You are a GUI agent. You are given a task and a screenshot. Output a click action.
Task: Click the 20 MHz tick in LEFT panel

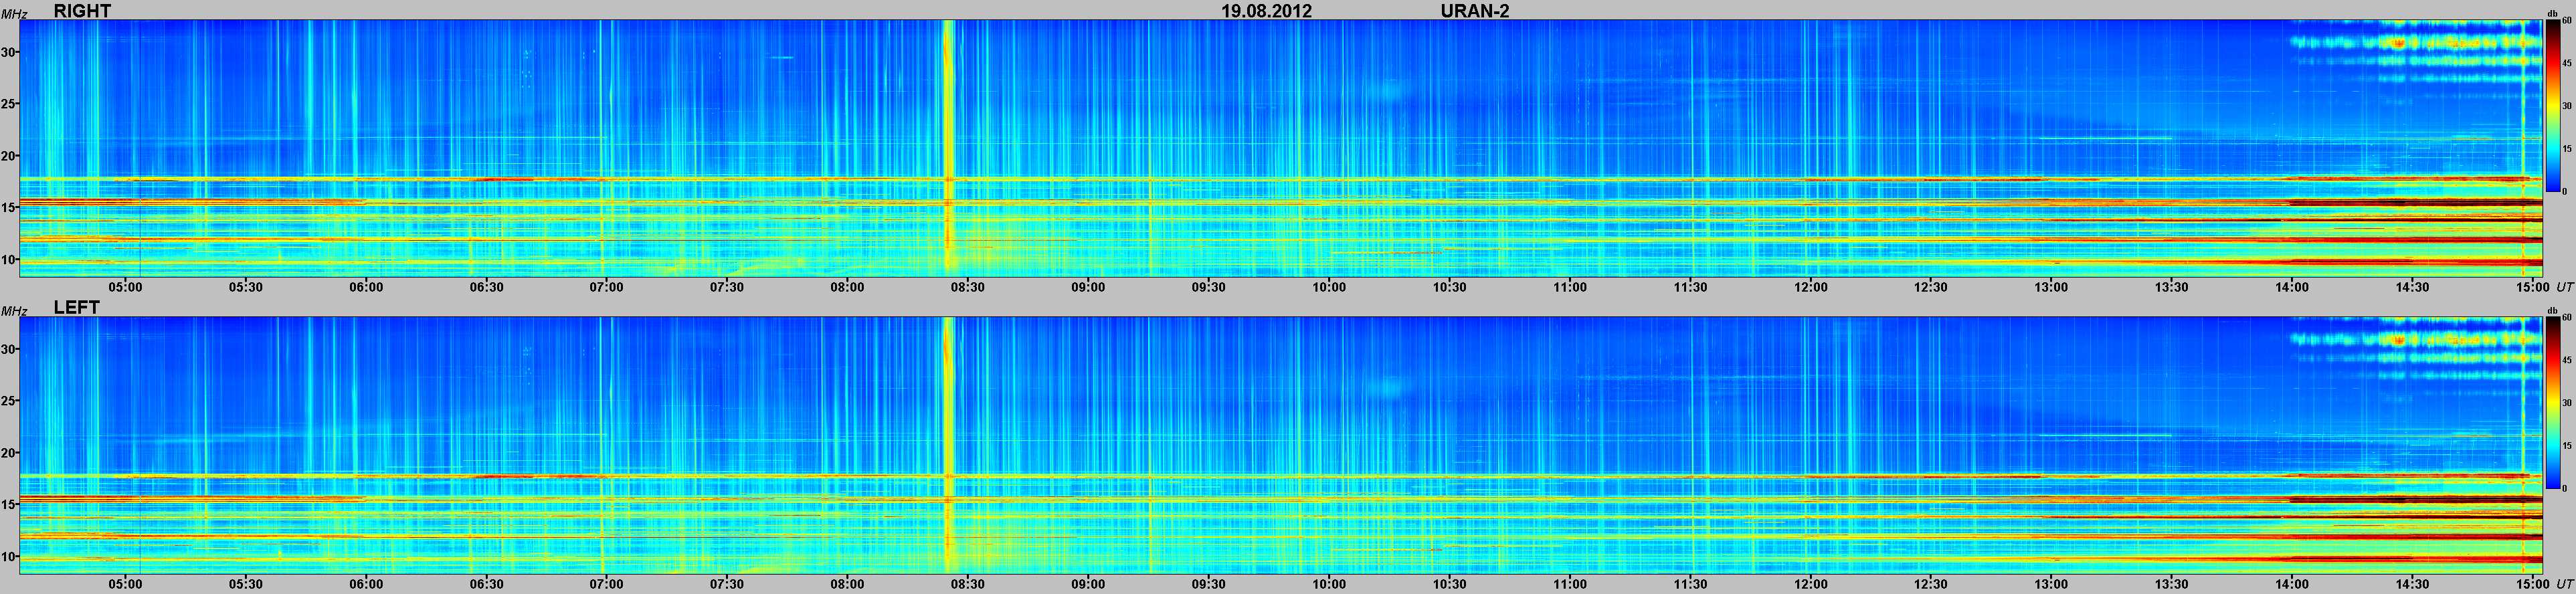(x=10, y=453)
